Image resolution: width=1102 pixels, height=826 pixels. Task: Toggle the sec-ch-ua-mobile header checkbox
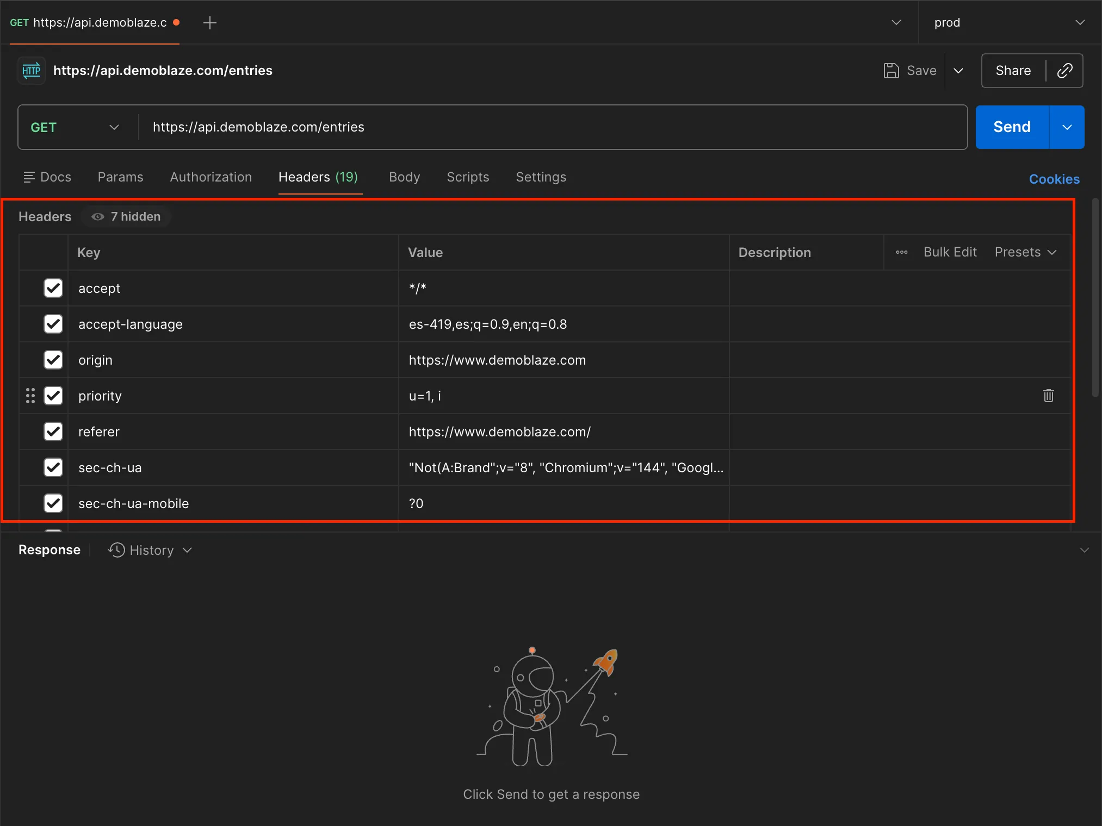(x=53, y=503)
